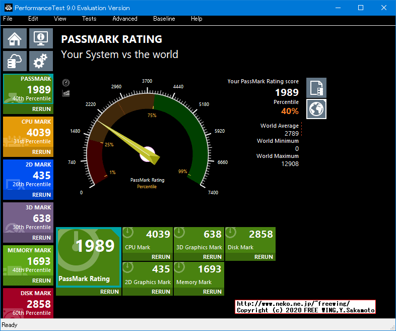
Task: Open the Edit menu
Action: tap(33, 19)
